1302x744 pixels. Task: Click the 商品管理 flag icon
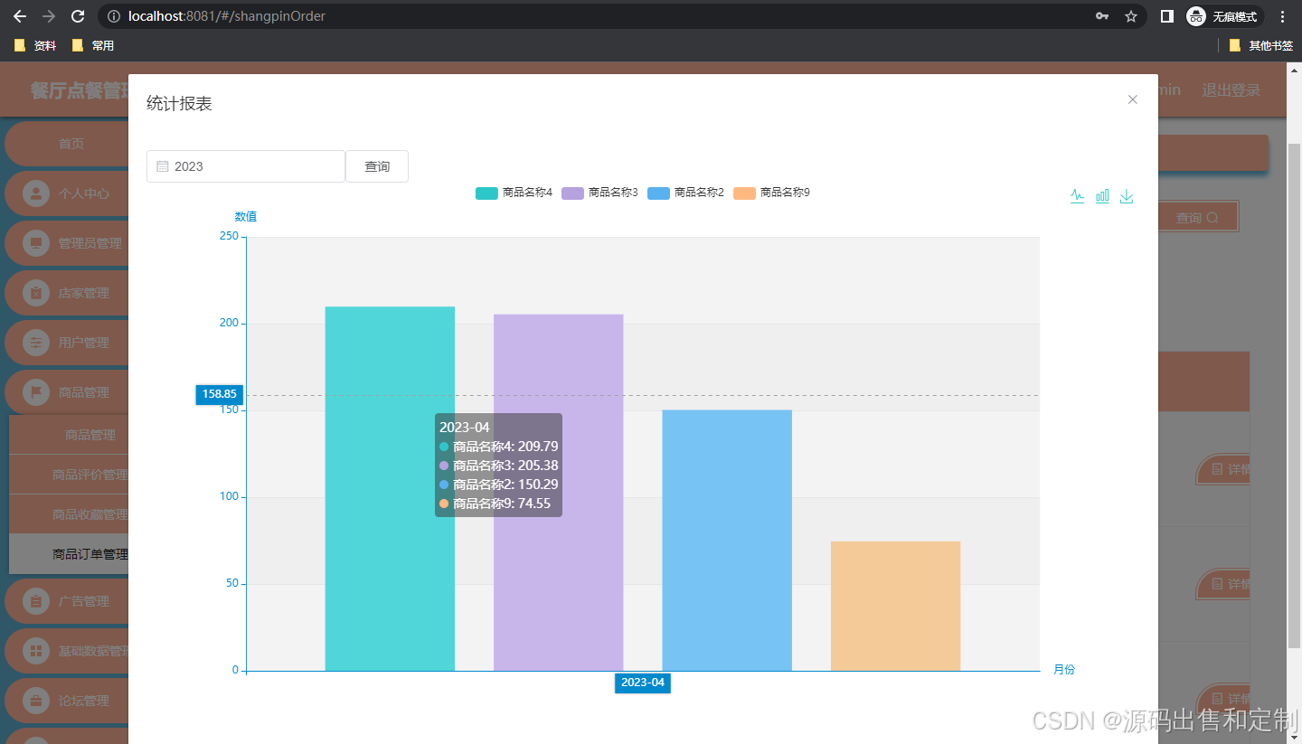tap(36, 392)
